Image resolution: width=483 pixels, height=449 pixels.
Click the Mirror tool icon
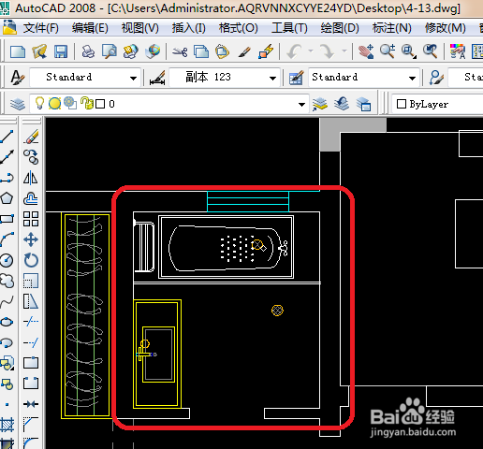pos(31,178)
